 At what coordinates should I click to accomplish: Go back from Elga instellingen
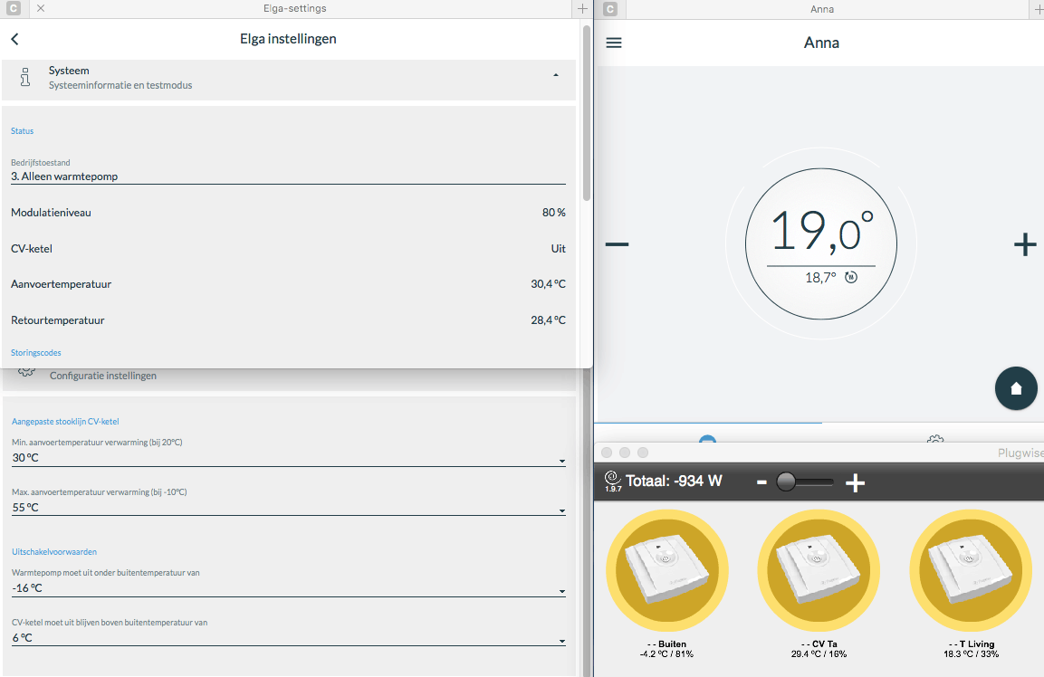tap(14, 39)
